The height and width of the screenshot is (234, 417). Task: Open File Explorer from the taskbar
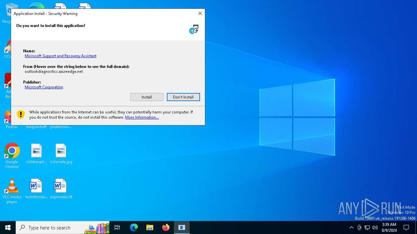coord(150,227)
